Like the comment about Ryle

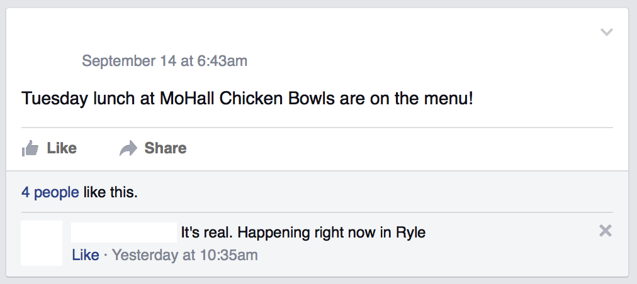click(85, 255)
